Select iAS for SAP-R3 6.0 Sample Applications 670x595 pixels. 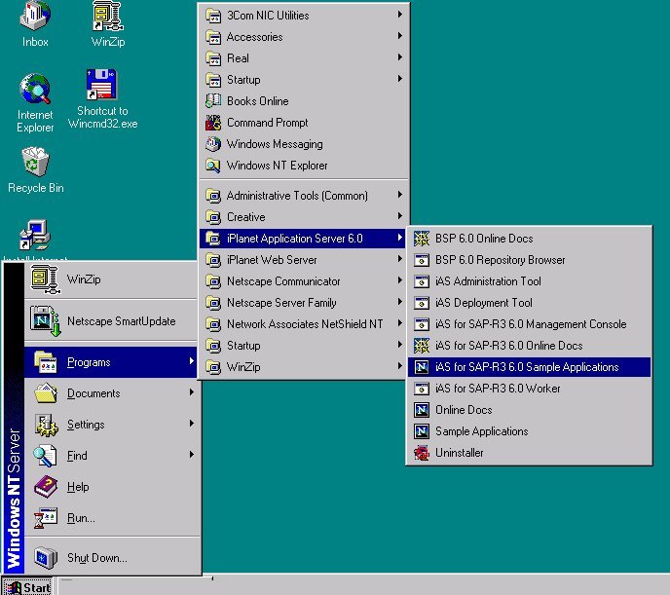pyautogui.click(x=529, y=367)
